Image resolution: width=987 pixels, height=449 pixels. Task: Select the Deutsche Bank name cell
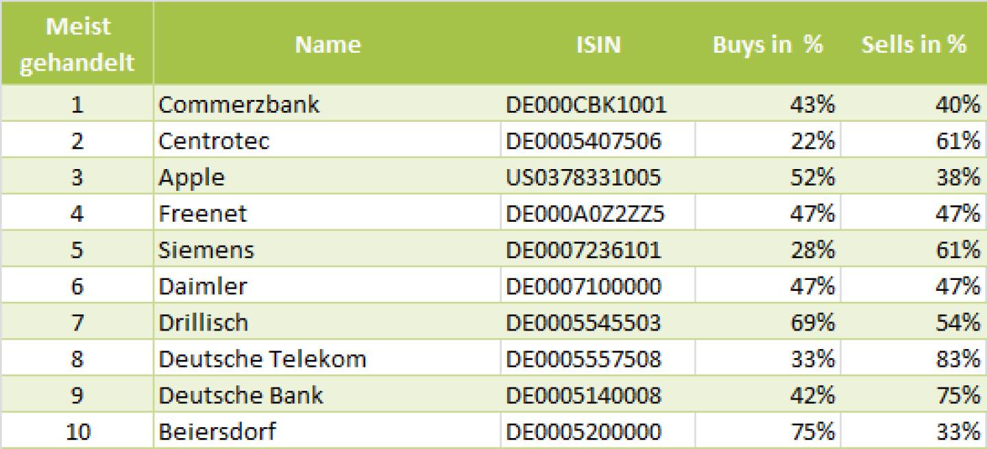[240, 395]
